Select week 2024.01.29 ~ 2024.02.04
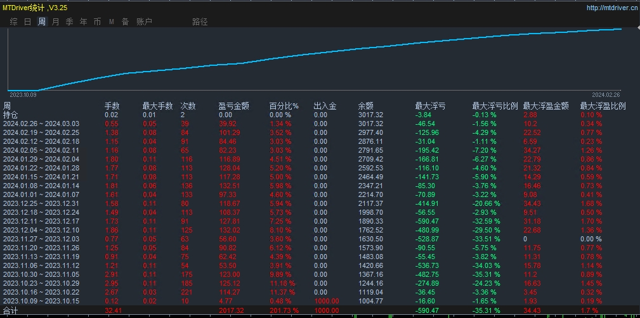Viewport: 640px width, 318px height. (x=41, y=159)
